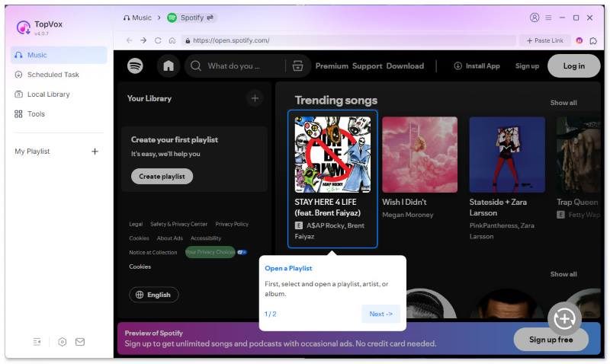Click Create playlist button
The height and width of the screenshot is (364, 610).
pyautogui.click(x=162, y=177)
